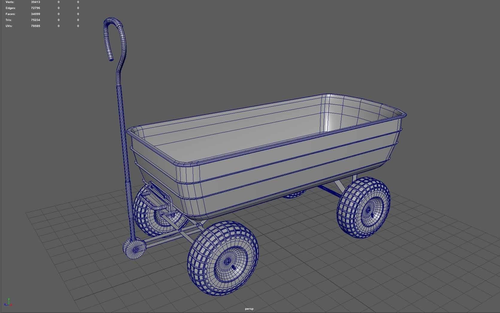The width and height of the screenshot is (500, 313).
Task: Click the triangle count value "75234"
Action: [35, 20]
